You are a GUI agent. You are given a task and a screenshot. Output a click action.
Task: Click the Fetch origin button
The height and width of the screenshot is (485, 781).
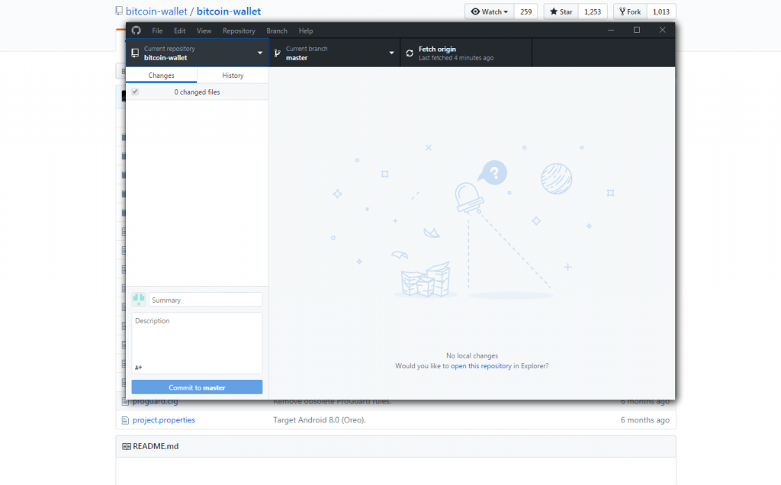point(466,53)
